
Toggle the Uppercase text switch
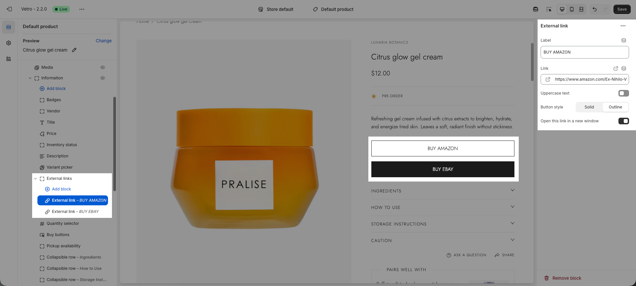click(623, 93)
